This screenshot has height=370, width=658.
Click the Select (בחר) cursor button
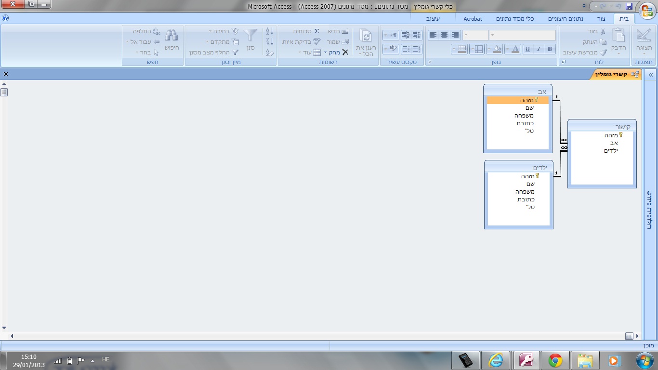(147, 53)
